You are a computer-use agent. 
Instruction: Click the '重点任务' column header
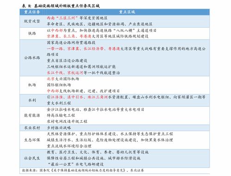click(32, 12)
